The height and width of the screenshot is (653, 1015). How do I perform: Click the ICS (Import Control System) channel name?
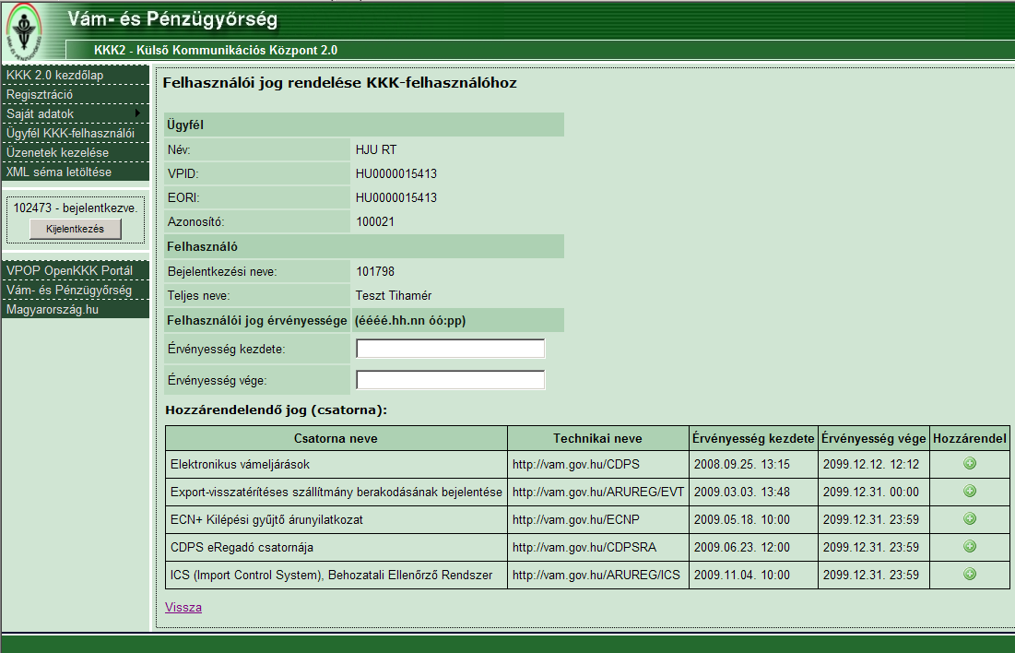point(332,576)
